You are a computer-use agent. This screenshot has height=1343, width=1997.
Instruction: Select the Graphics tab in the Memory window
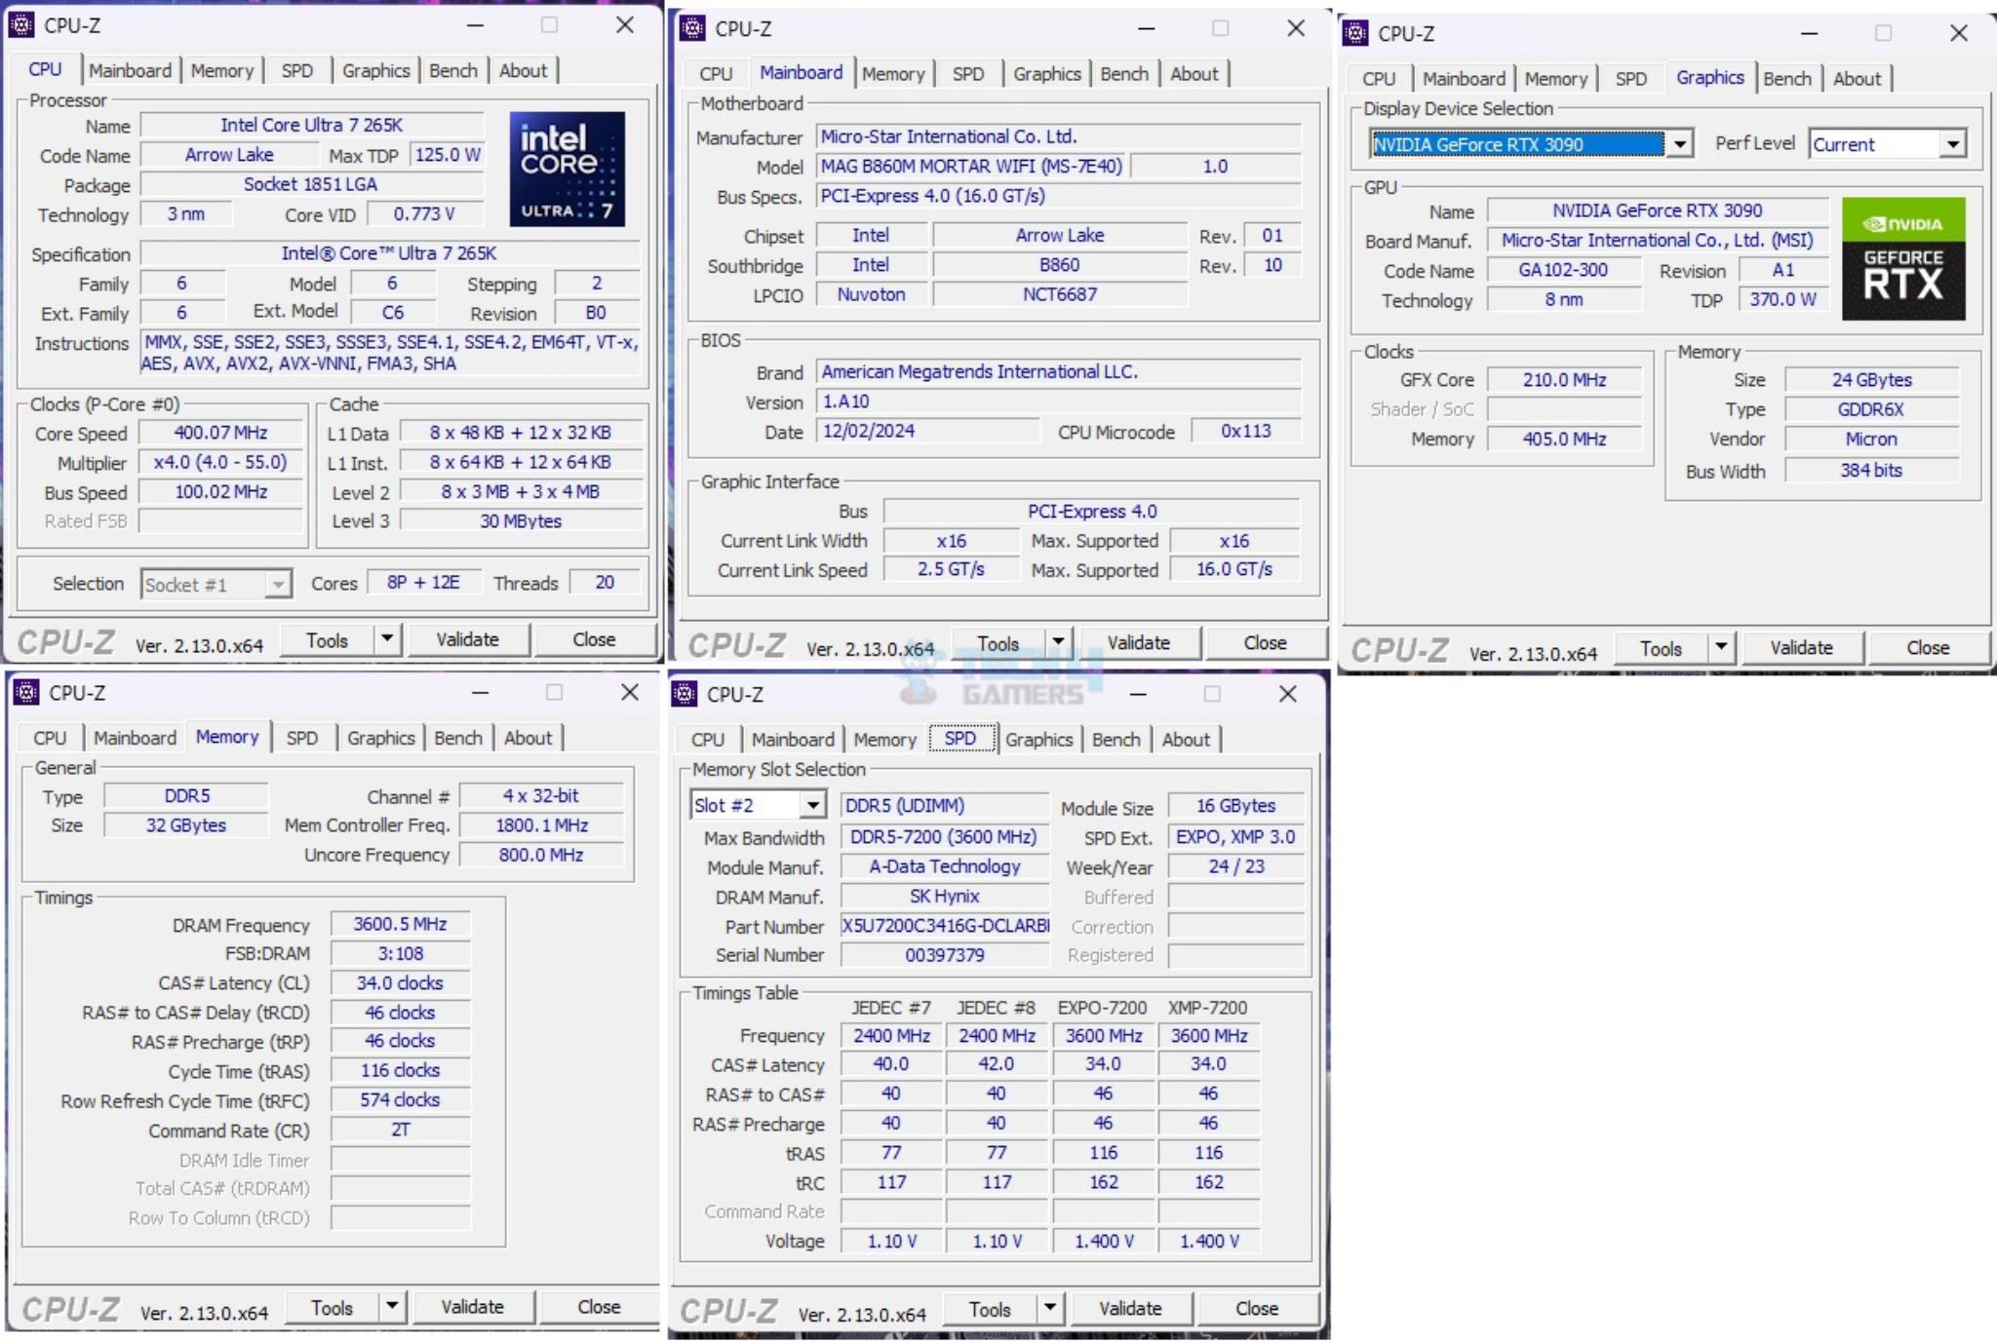coord(380,738)
